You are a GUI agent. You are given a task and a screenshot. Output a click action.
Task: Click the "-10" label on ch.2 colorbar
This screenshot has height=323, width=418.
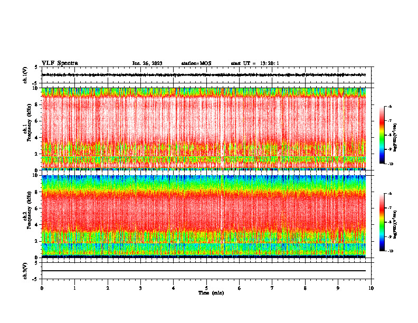tap(390, 251)
